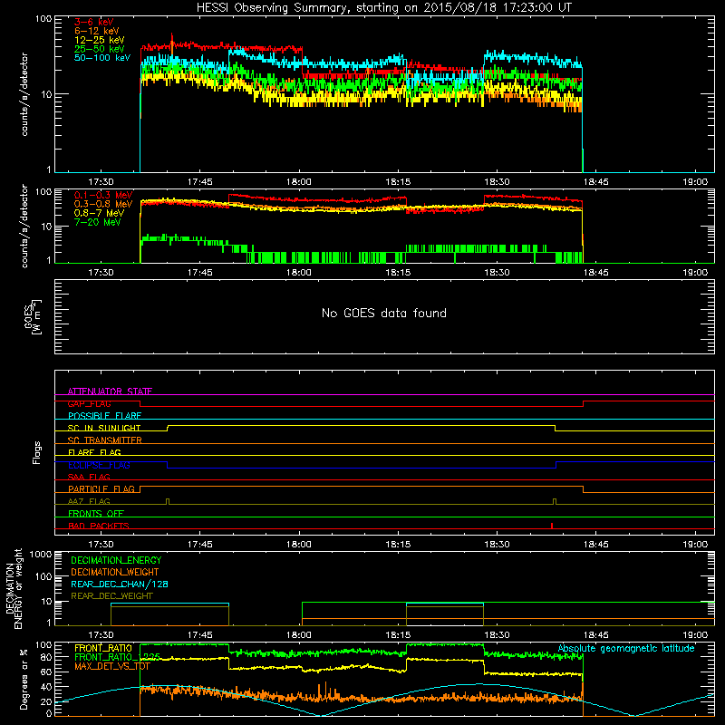Select the green FRONTS_OFF label
The image size is (725, 725).
pos(96,514)
